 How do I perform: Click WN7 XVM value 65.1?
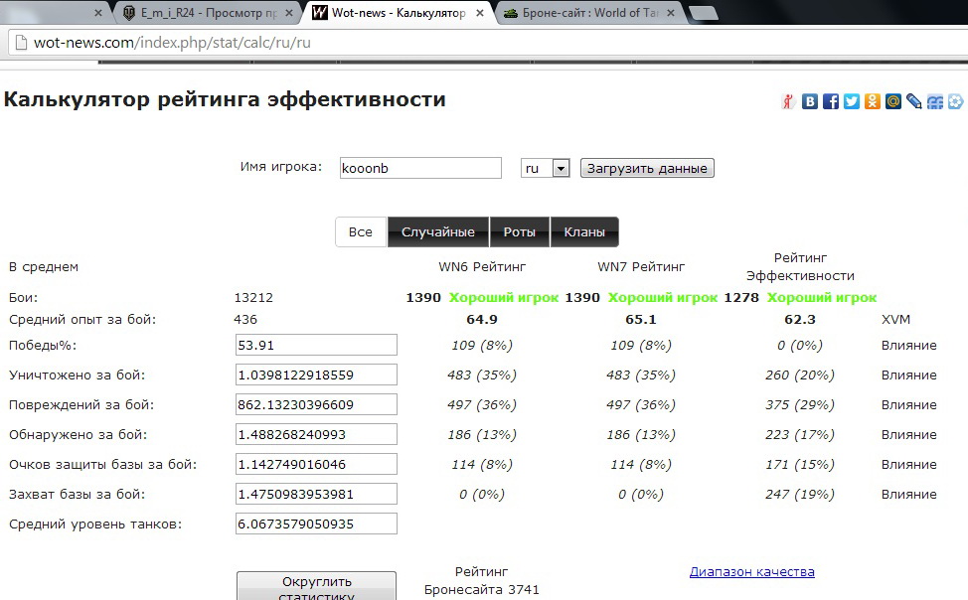(641, 319)
